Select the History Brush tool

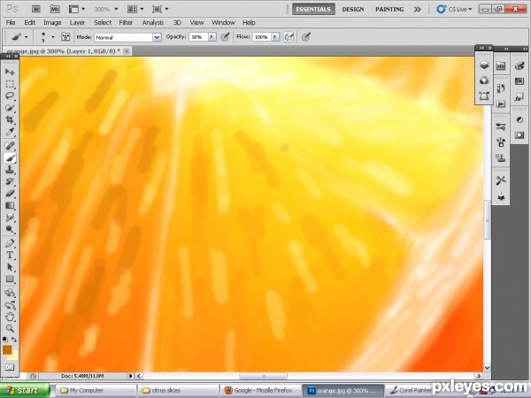point(10,181)
